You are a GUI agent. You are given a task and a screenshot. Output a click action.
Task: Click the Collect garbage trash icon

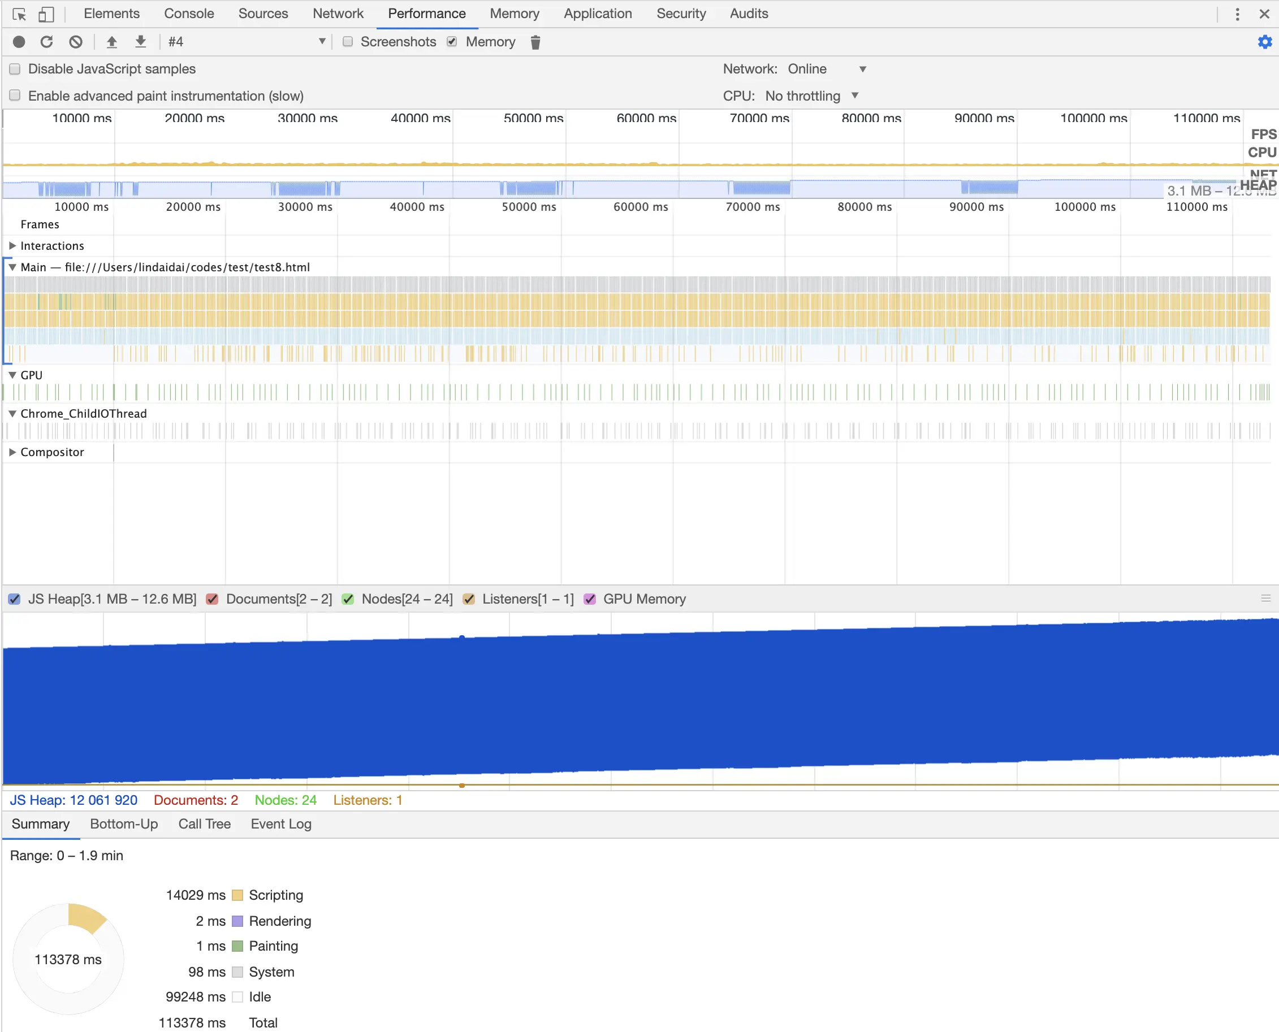tap(535, 42)
